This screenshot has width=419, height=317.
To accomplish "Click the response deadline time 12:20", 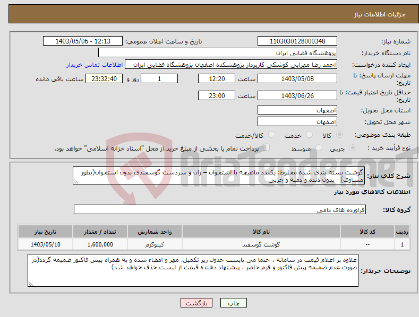I will point(217,78).
